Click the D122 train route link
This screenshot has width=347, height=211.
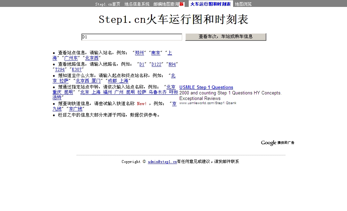157,64
